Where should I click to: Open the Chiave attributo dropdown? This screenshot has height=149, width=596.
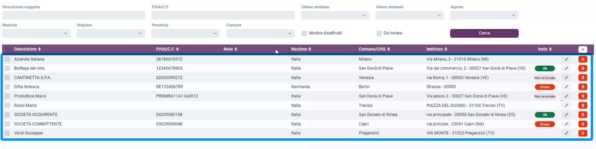pos(335,15)
